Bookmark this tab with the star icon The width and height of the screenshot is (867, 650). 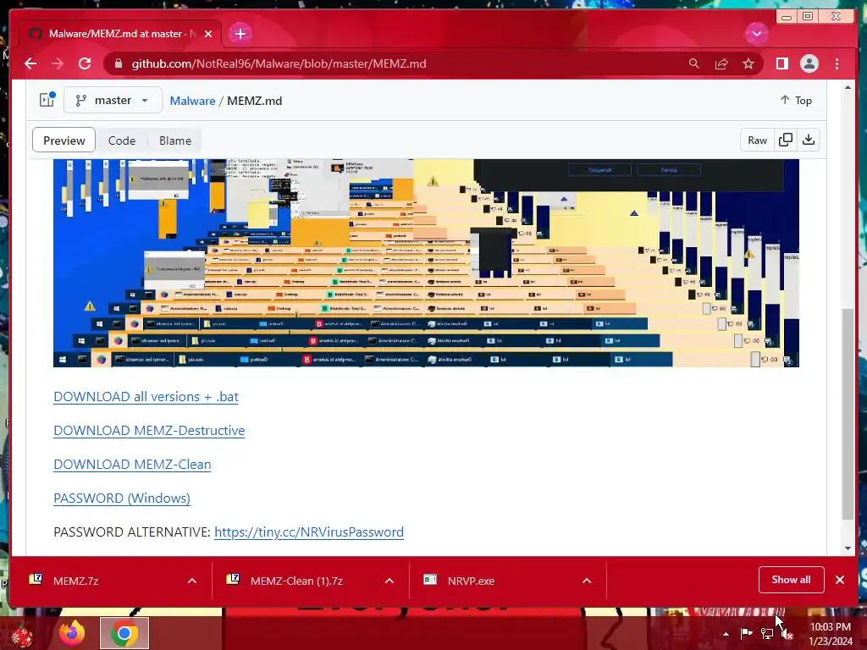[748, 63]
